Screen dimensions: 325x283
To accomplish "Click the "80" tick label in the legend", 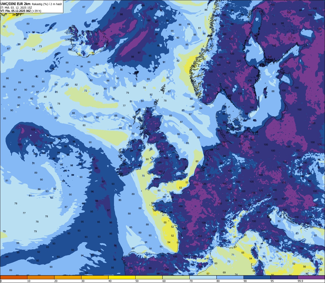I will 218,281.
